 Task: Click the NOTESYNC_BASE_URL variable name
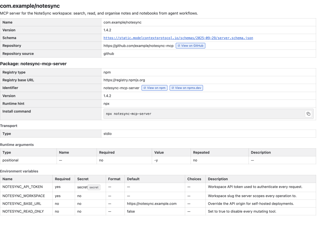click(22, 204)
